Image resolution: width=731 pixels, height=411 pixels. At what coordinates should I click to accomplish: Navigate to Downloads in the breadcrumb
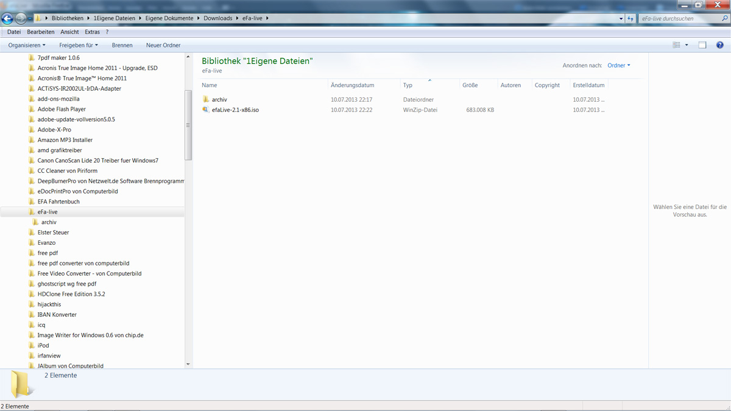tap(218, 18)
